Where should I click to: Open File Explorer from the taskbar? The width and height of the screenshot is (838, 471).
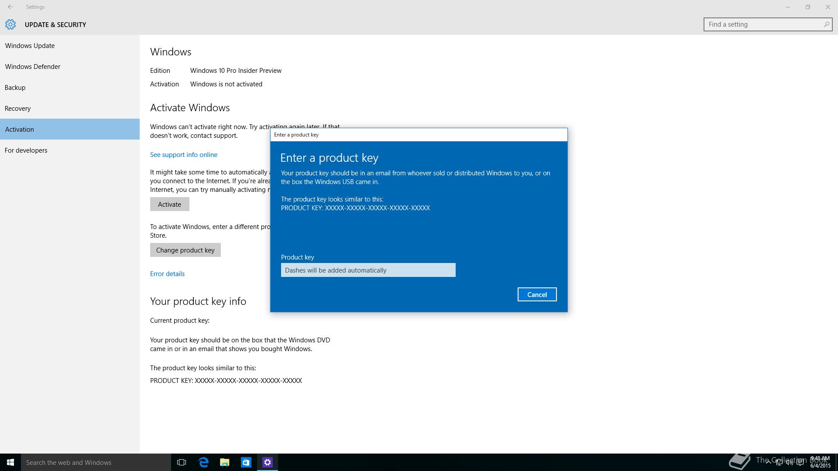point(225,462)
